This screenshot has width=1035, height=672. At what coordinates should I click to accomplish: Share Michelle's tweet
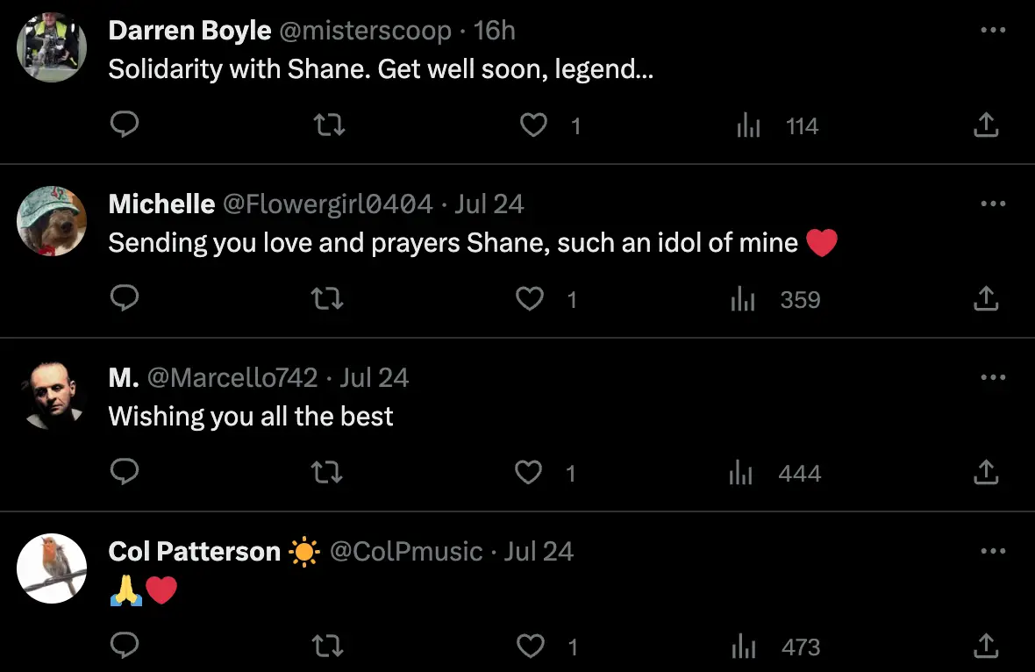(986, 299)
